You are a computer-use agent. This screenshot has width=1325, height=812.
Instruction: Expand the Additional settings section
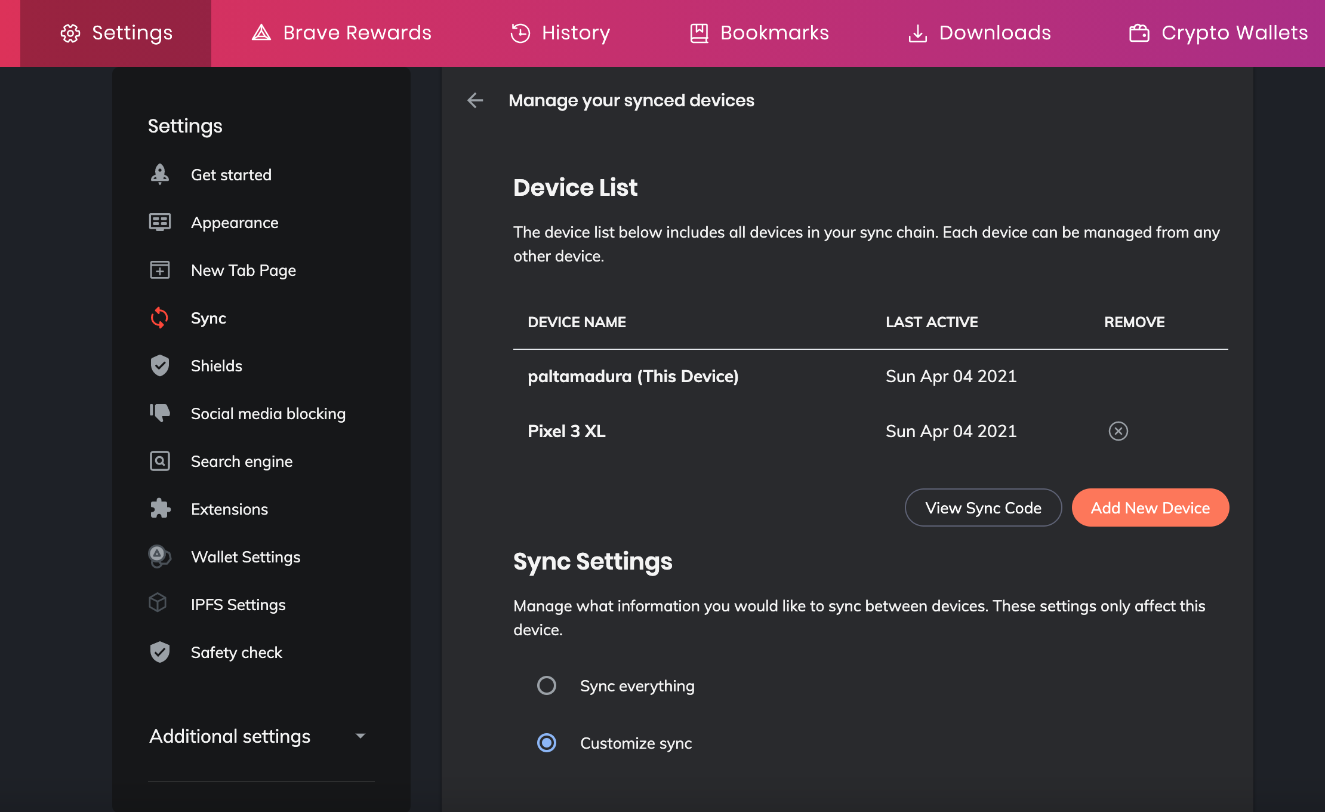click(x=360, y=736)
